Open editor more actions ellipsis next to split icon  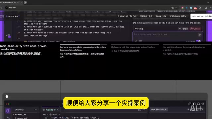pos(144,110)
